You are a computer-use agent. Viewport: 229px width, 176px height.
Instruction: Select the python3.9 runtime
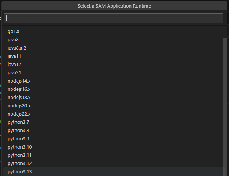tap(113, 139)
